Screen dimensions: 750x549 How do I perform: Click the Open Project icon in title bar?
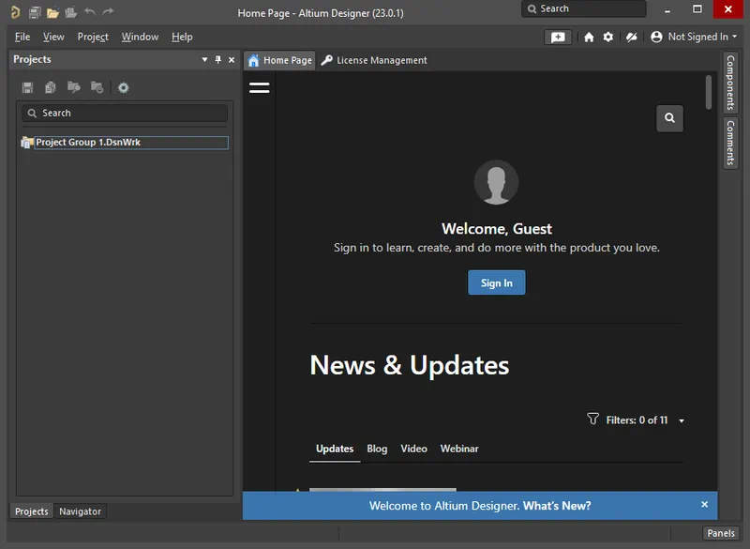[71, 12]
